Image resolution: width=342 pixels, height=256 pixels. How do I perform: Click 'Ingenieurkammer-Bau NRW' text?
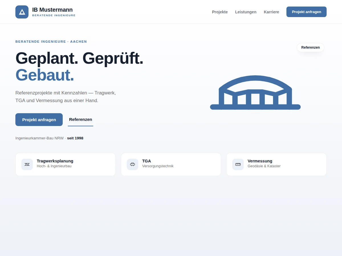click(x=40, y=138)
